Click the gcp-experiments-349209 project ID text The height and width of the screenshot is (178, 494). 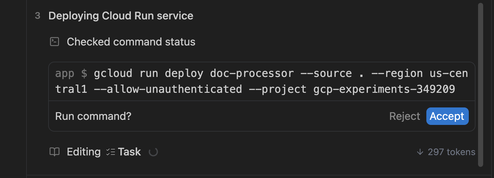[x=384, y=89]
